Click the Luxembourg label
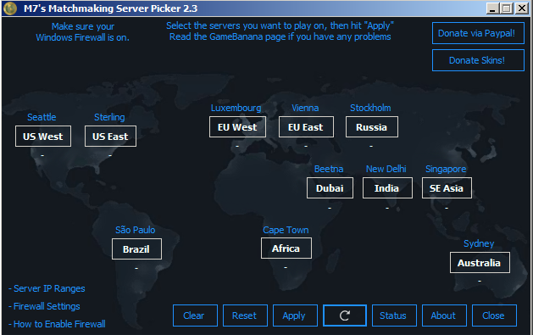This screenshot has height=335, width=533. coord(236,109)
